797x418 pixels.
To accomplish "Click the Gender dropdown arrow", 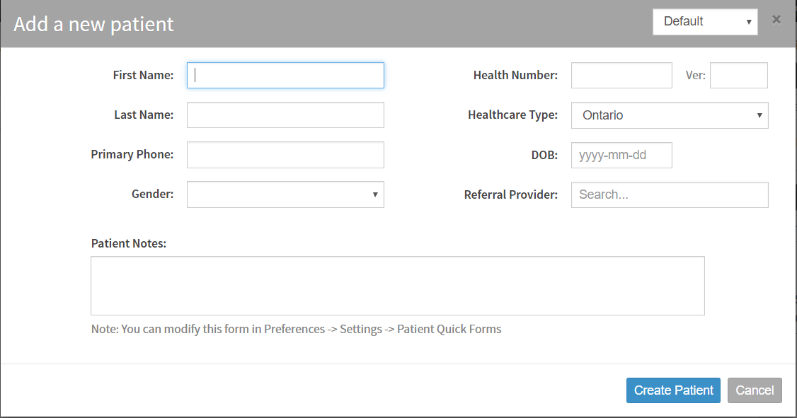I will (x=375, y=195).
